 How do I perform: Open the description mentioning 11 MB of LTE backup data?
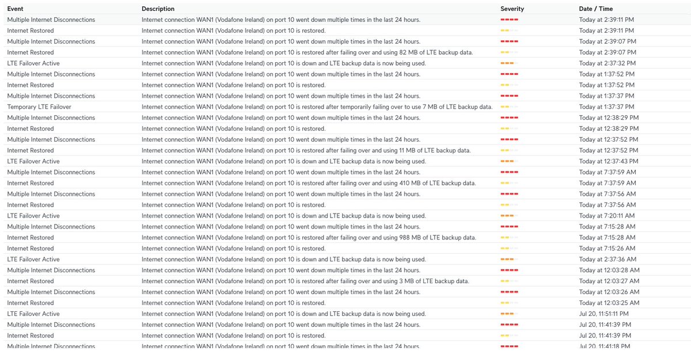tap(306, 151)
